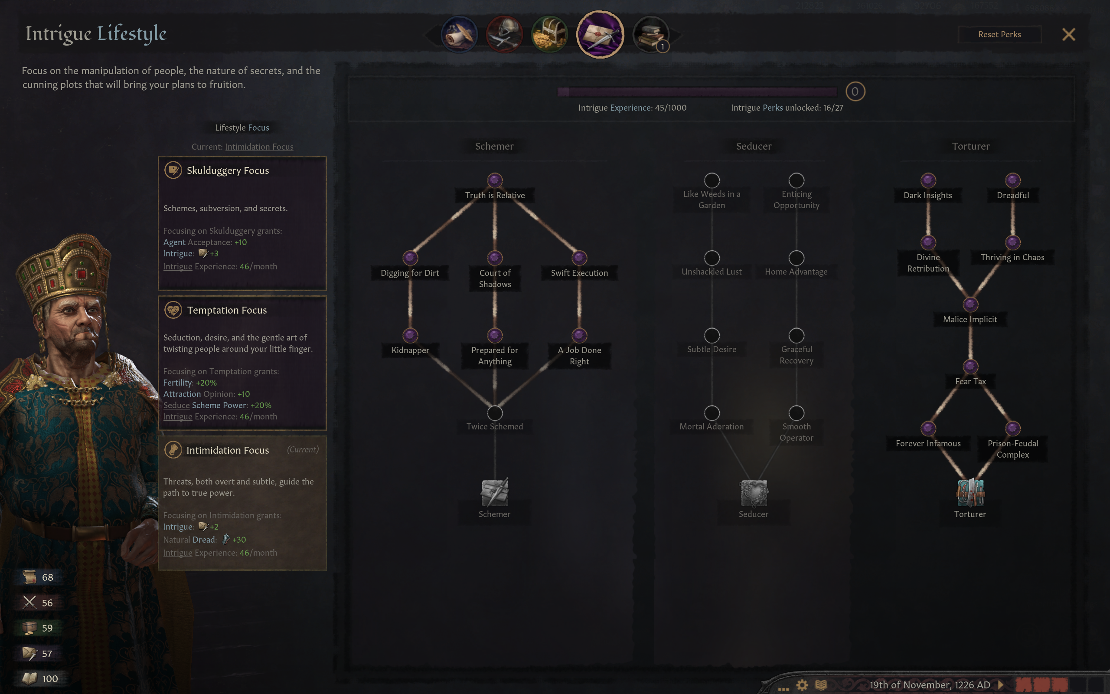1110x694 pixels.
Task: Unlock the Twice Schemed perk node
Action: tap(494, 412)
